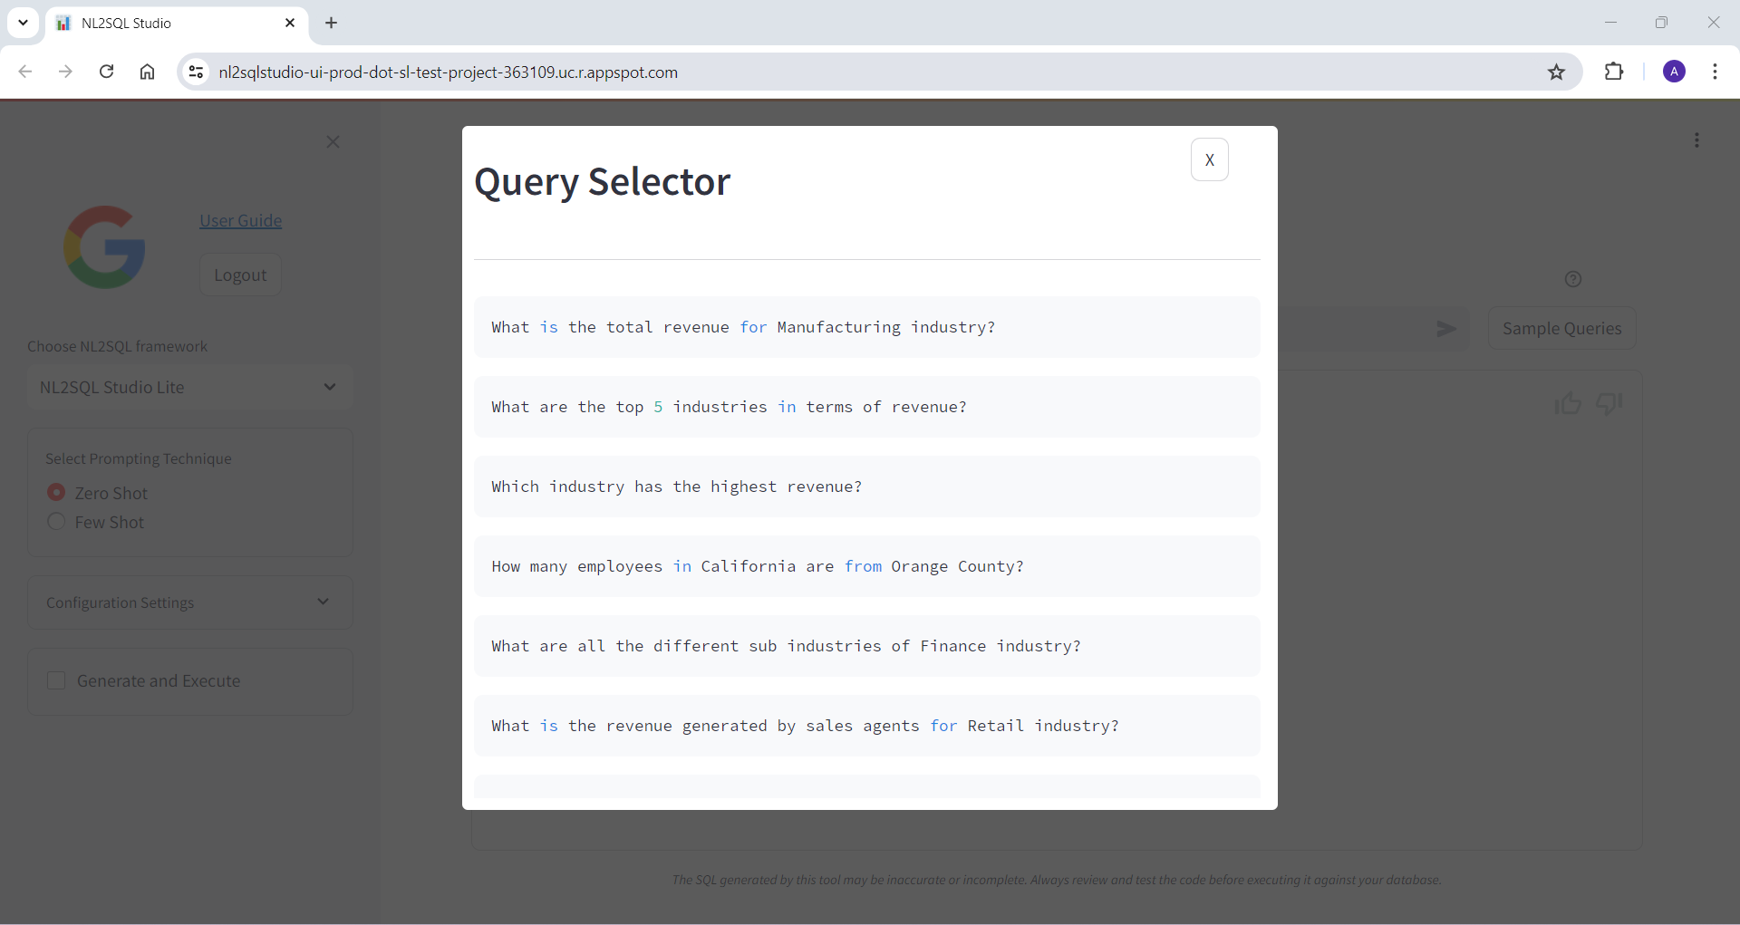1740x925 pixels.
Task: Select the Few Shot radio button
Action: 56,521
